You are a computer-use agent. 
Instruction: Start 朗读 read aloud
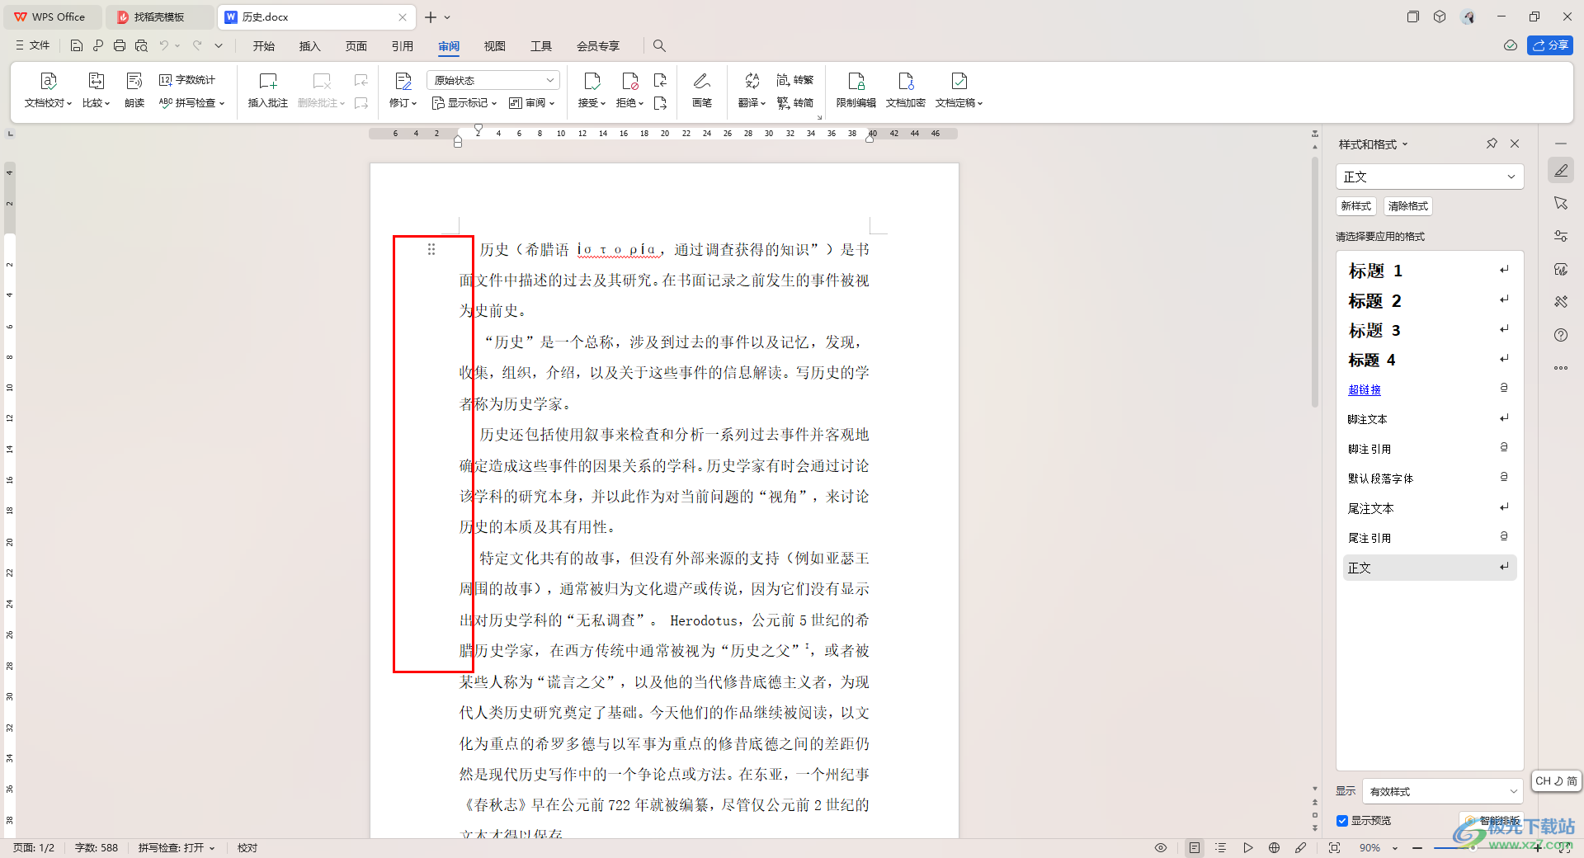pos(134,90)
